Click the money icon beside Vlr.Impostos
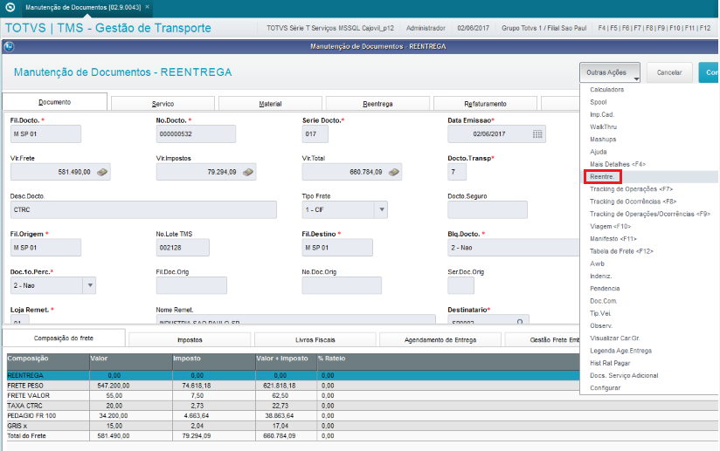Screen dimensions: 720x451 pos(248,173)
